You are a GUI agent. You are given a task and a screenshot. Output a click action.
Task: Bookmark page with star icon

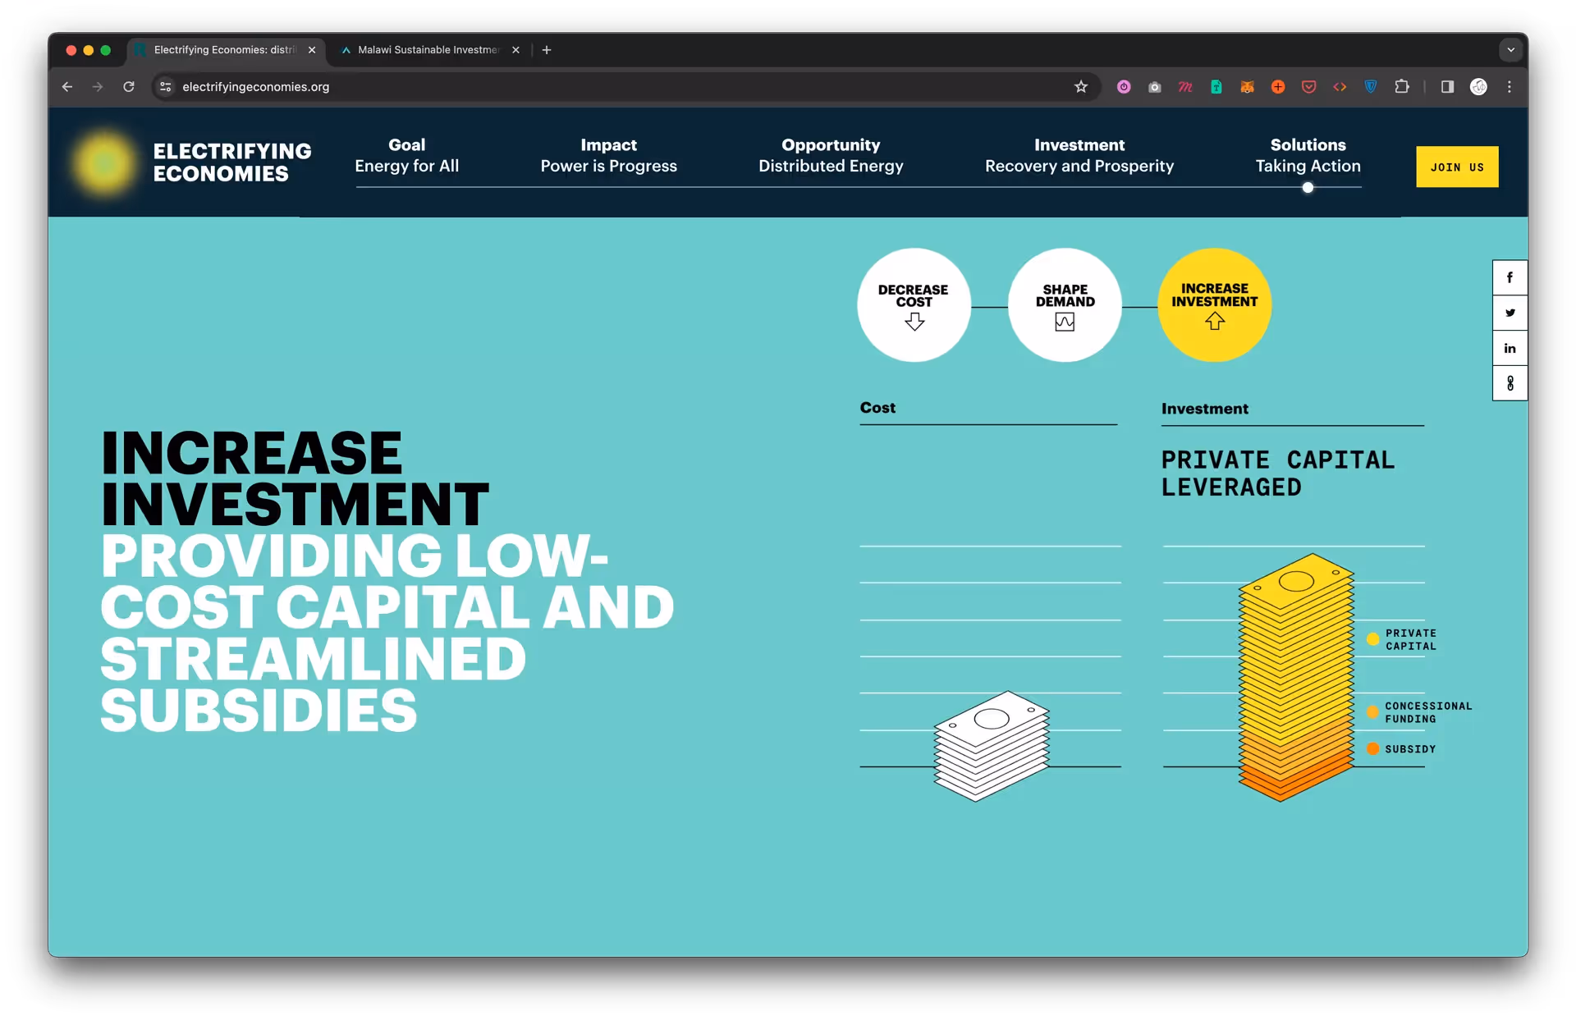tap(1080, 87)
